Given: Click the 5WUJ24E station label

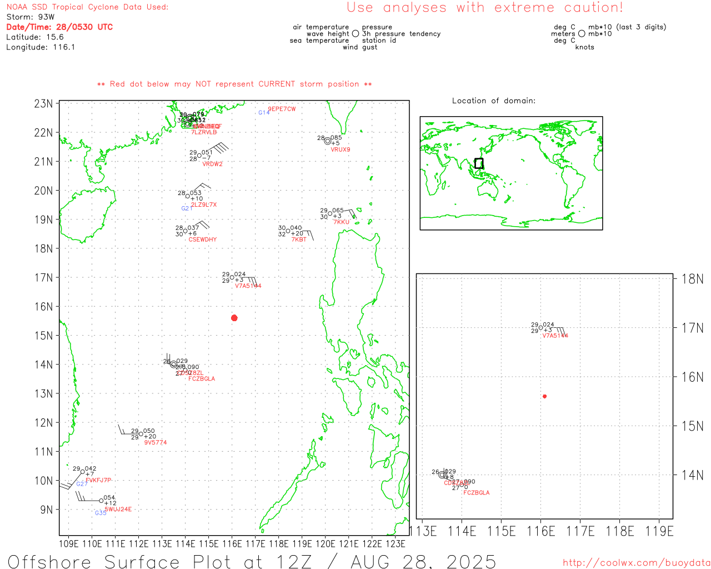Looking at the screenshot, I should pyautogui.click(x=118, y=509).
